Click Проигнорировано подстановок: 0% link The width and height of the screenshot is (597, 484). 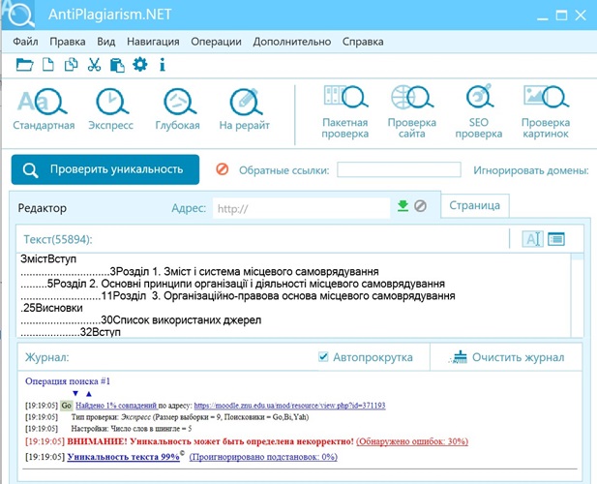(263, 457)
